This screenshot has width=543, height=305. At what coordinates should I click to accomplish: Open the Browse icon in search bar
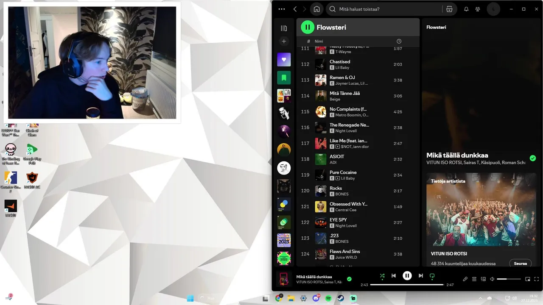click(449, 9)
